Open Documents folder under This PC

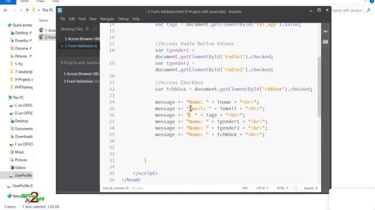pos(23,129)
